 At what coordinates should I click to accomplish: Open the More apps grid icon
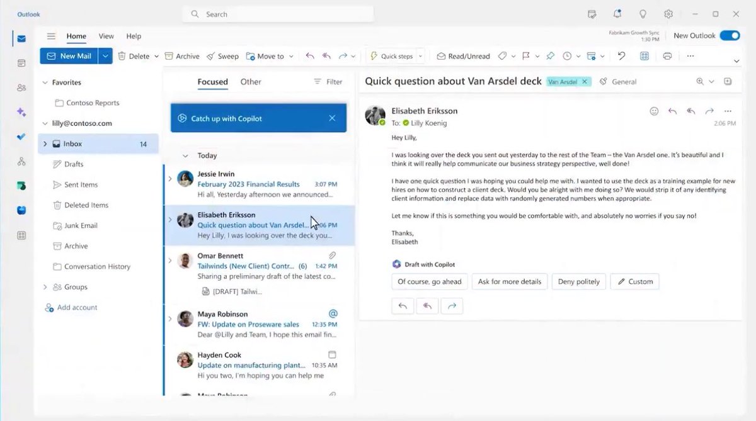pyautogui.click(x=21, y=235)
